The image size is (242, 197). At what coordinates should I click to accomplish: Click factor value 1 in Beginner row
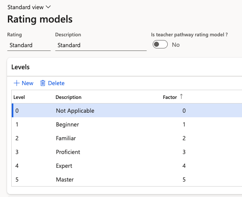click(184, 124)
